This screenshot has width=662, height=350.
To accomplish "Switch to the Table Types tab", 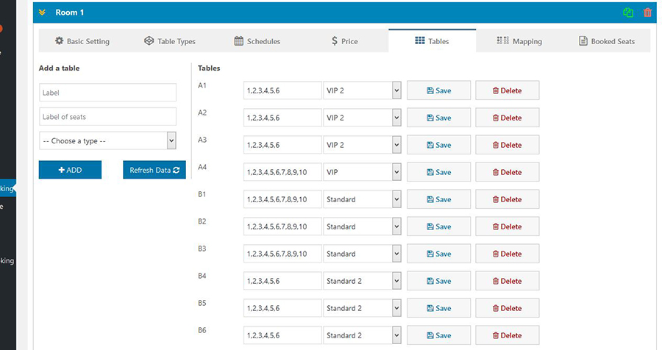I will click(170, 41).
